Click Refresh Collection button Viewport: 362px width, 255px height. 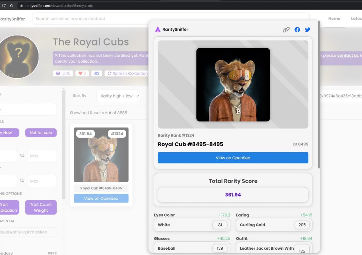(127, 73)
